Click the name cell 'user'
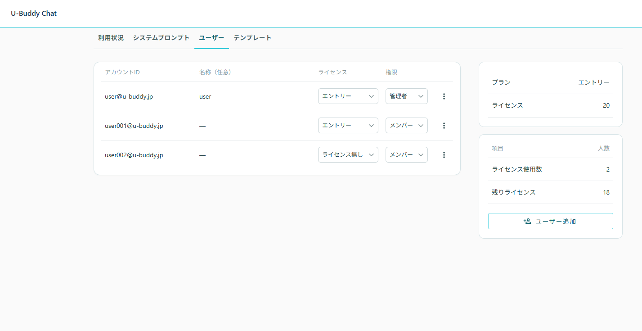The image size is (642, 331). pyautogui.click(x=205, y=96)
